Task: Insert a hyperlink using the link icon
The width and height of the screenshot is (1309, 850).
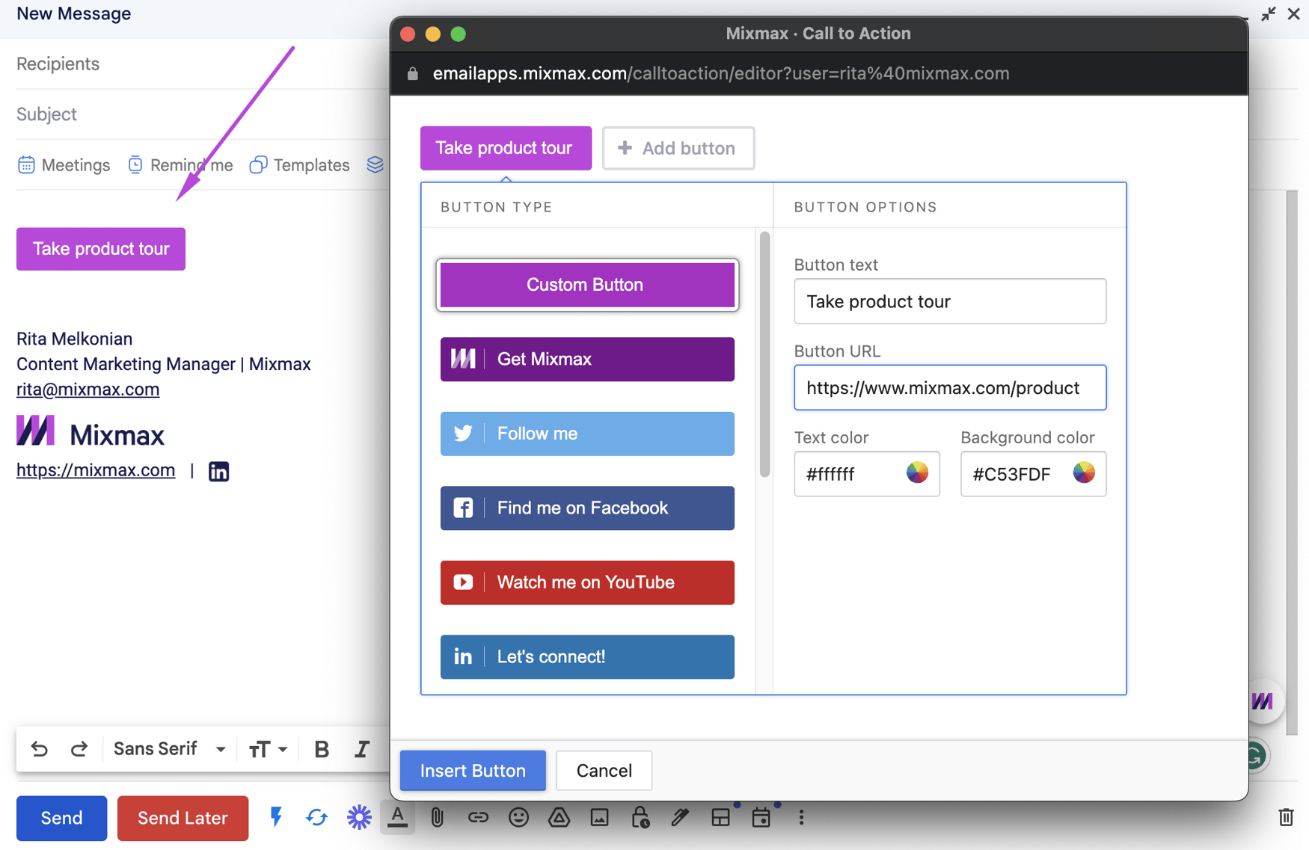Action: (x=478, y=817)
